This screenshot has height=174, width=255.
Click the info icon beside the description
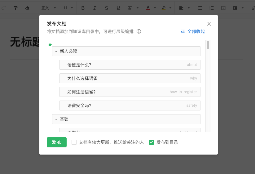pos(139,31)
